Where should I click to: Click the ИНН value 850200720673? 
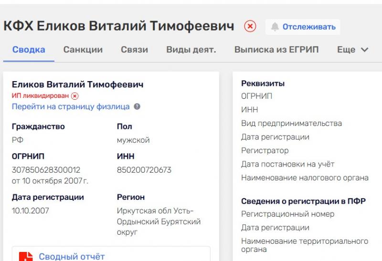coord(144,170)
